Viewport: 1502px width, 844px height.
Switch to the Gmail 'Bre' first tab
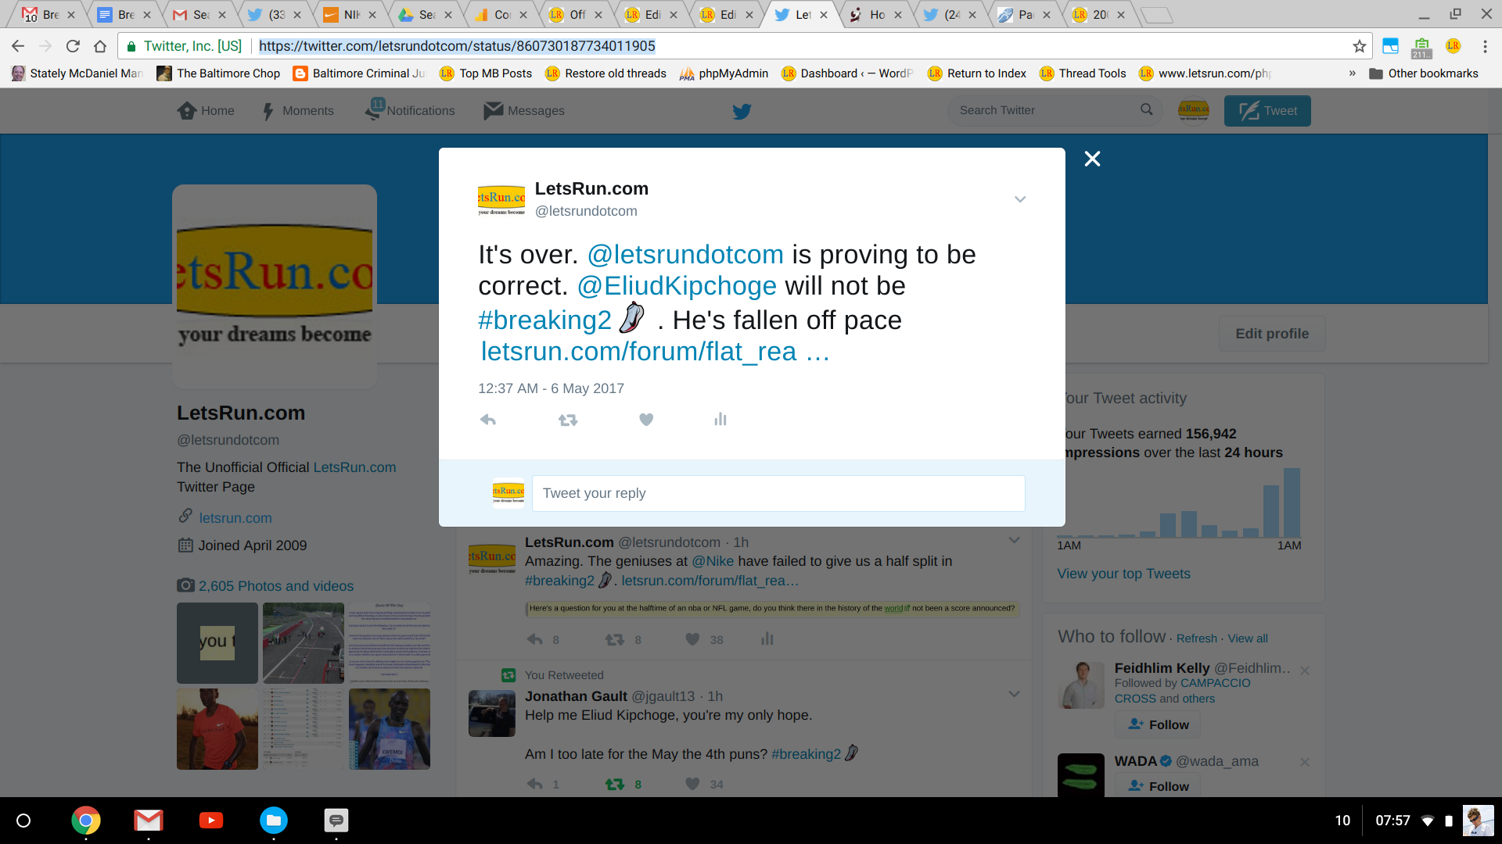tap(49, 14)
